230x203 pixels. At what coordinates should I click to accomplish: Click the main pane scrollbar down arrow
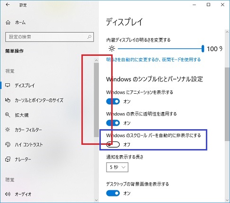coord(227,200)
